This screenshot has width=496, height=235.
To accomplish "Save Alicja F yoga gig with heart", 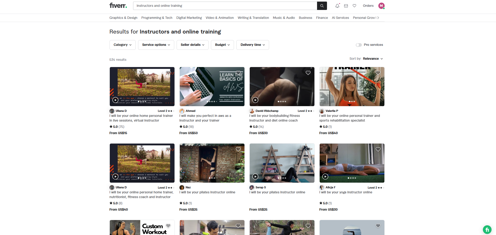I will [x=378, y=149].
